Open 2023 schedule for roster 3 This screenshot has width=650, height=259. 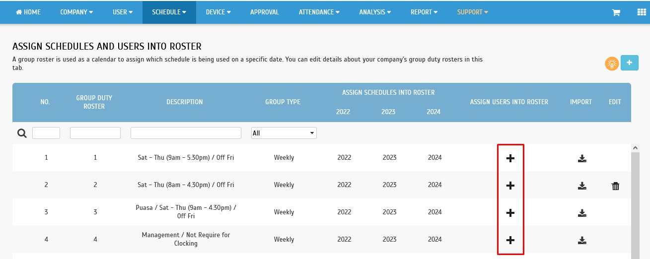(389, 212)
